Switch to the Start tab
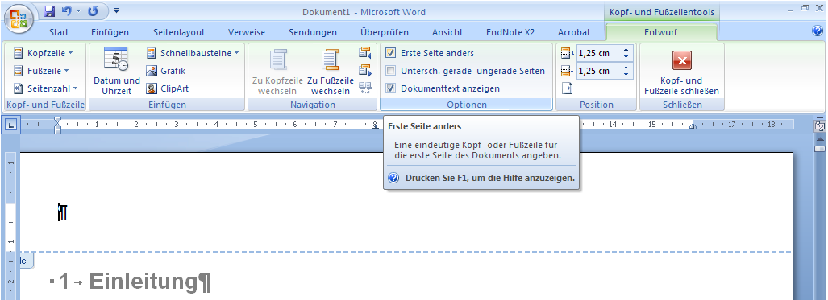Viewport: 828px width, 300px height. click(x=59, y=32)
